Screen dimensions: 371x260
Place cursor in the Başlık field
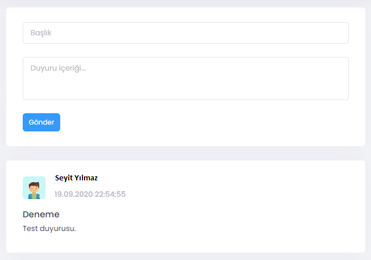click(x=185, y=33)
